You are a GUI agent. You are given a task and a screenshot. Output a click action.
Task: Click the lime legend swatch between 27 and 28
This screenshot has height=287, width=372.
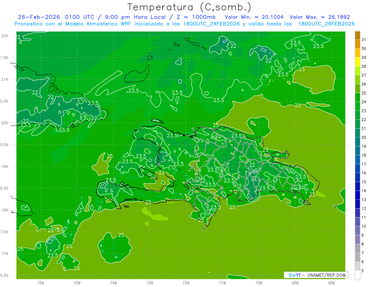pyautogui.click(x=357, y=71)
